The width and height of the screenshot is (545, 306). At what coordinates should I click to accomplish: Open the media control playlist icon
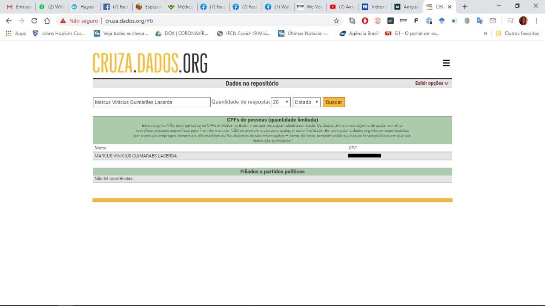(x=511, y=20)
